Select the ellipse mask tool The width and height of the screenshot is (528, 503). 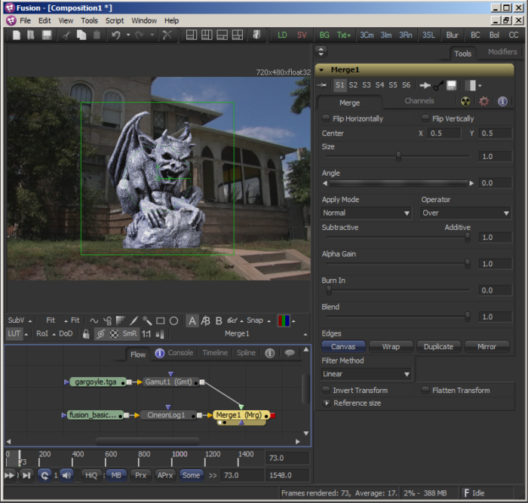173,321
